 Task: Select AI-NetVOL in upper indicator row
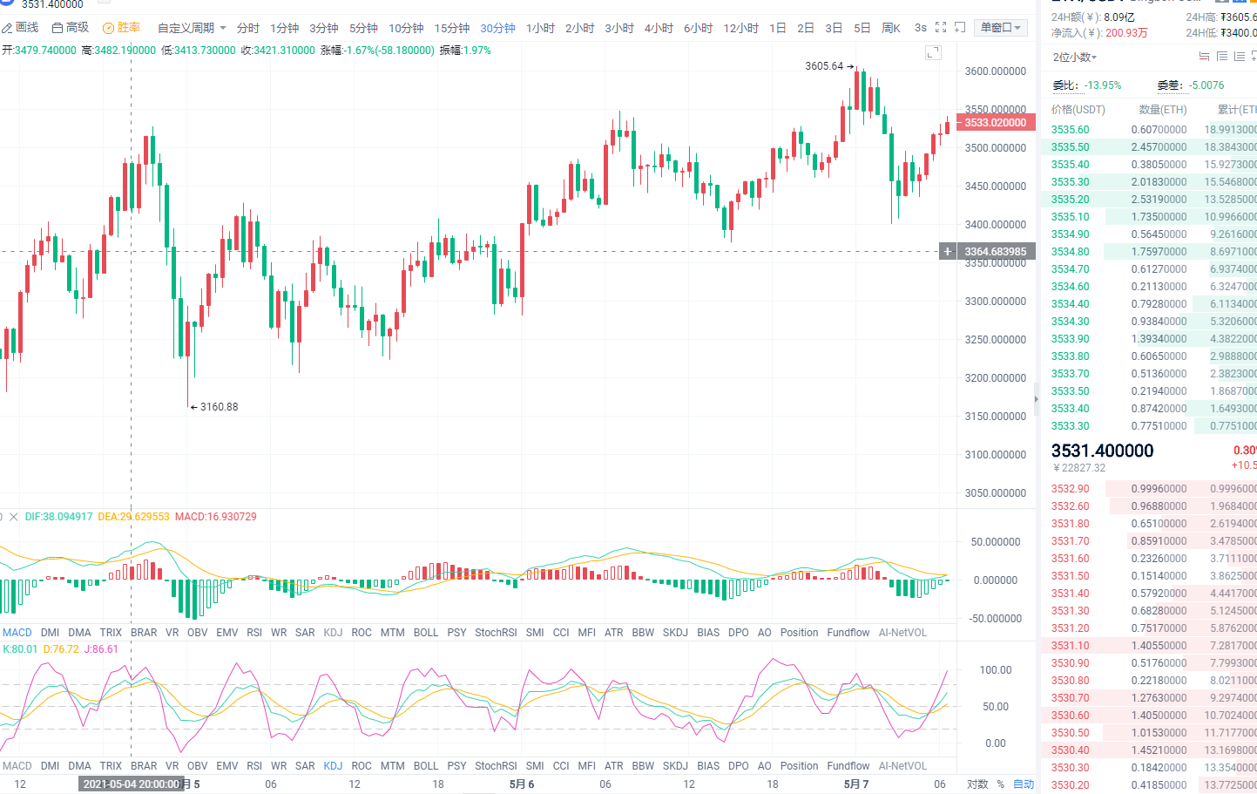pos(902,633)
